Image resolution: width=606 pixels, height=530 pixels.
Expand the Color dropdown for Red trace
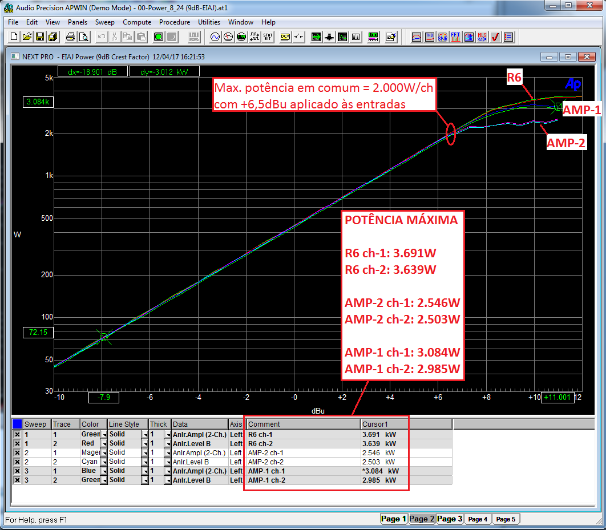click(x=104, y=443)
